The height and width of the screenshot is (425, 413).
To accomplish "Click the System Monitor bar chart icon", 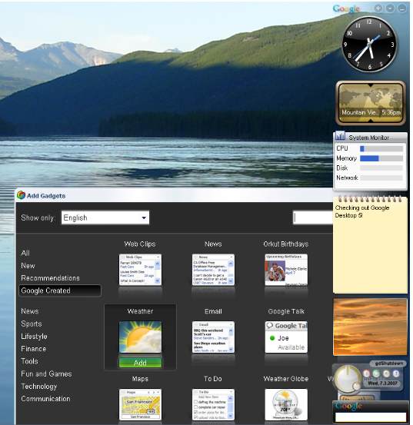I will (x=340, y=135).
